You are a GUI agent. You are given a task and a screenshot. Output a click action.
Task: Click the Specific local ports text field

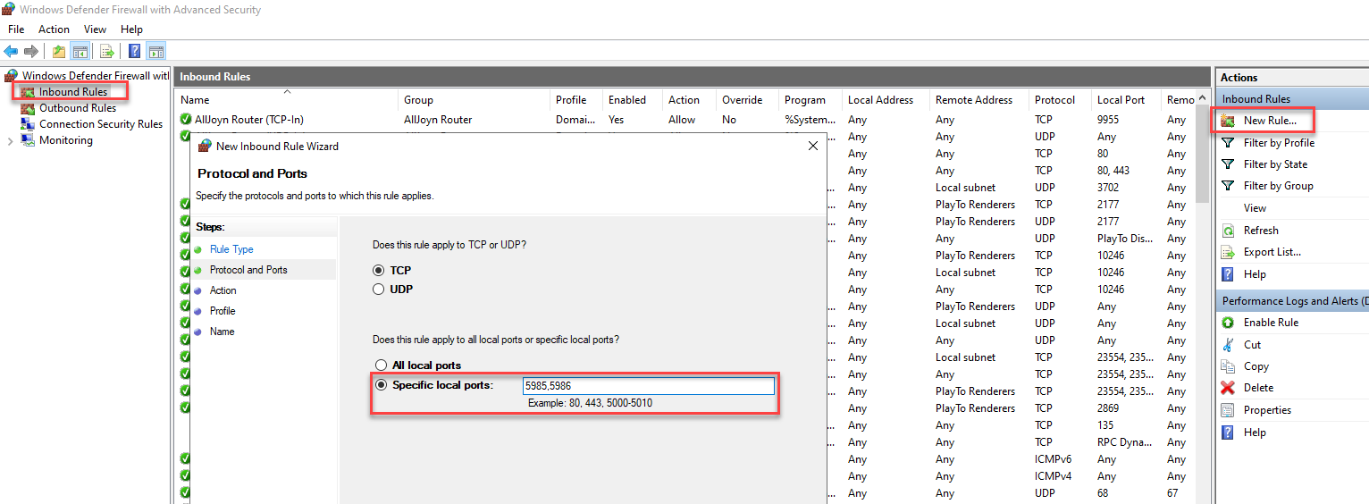[648, 386]
